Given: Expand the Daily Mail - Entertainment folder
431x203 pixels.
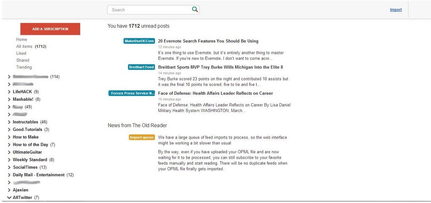Looking at the screenshot, I should pos(9,175).
